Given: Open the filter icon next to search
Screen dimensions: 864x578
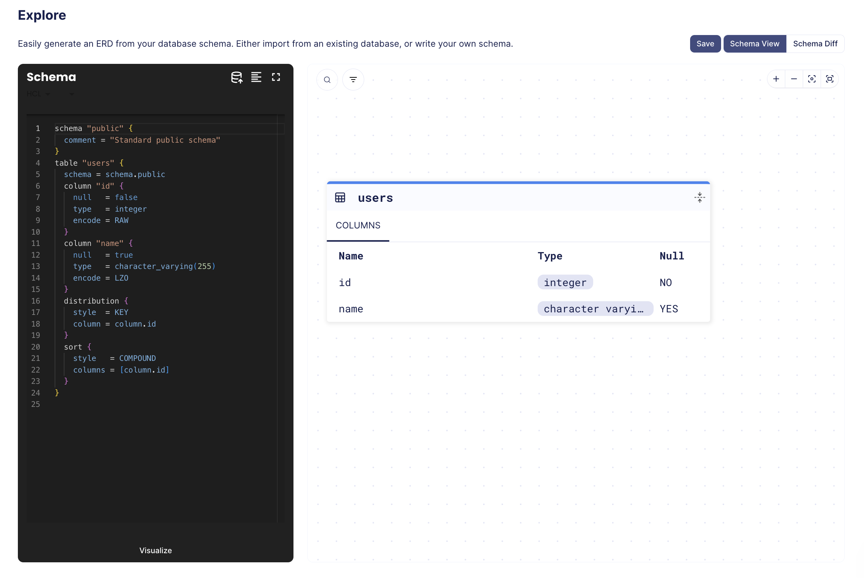Looking at the screenshot, I should (x=353, y=80).
